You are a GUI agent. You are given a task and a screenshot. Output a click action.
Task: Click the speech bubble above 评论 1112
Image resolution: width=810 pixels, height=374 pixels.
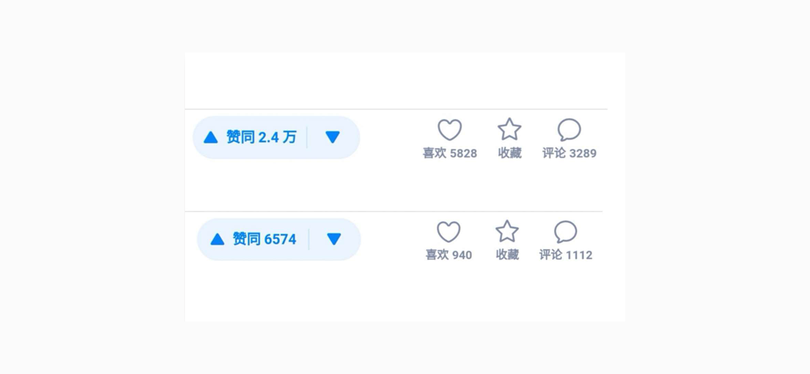[565, 232]
